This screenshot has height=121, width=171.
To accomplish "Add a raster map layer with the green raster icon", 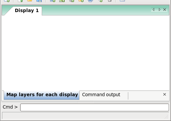I will coord(62,1).
